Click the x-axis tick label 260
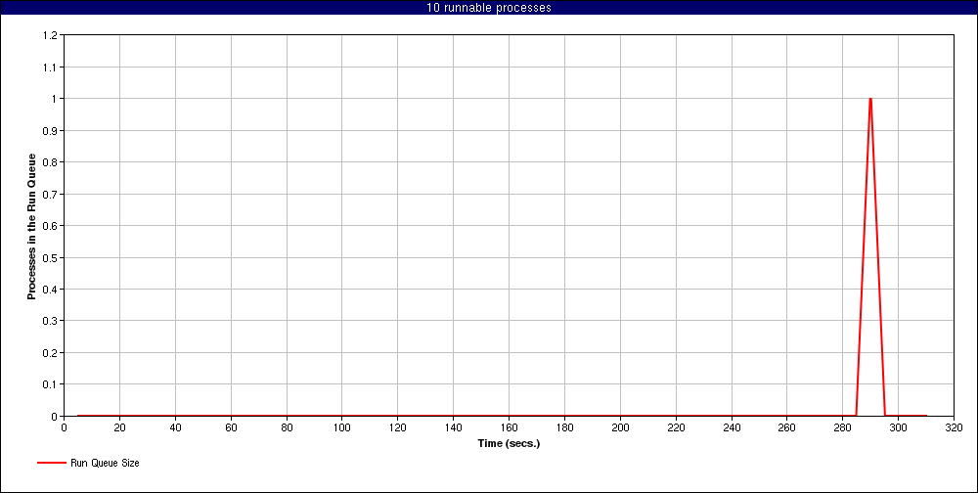The width and height of the screenshot is (978, 493). click(787, 427)
